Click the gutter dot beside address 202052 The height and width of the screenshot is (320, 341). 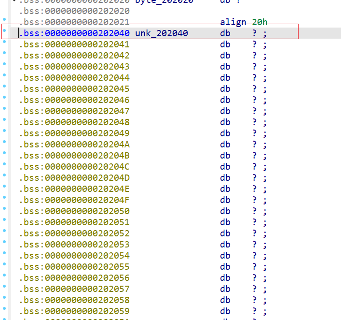click(x=4, y=231)
